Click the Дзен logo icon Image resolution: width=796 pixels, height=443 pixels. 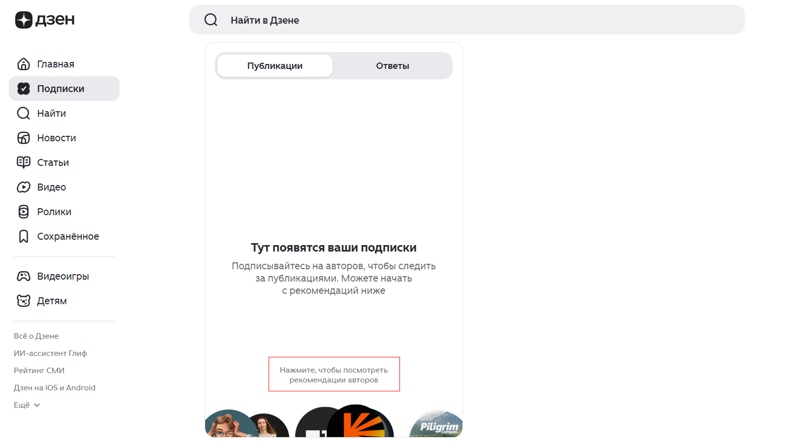coord(24,20)
